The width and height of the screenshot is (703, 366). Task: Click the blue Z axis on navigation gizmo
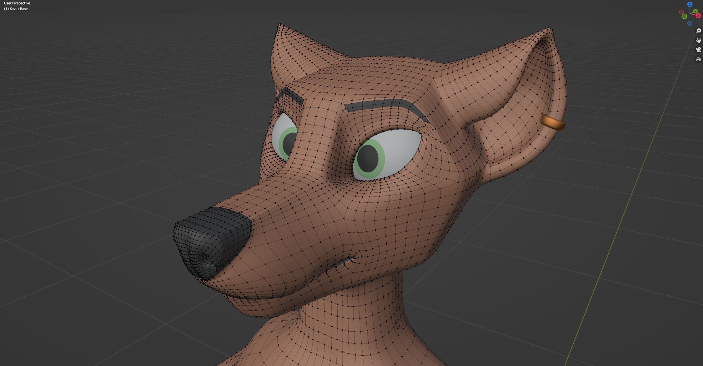pyautogui.click(x=690, y=4)
